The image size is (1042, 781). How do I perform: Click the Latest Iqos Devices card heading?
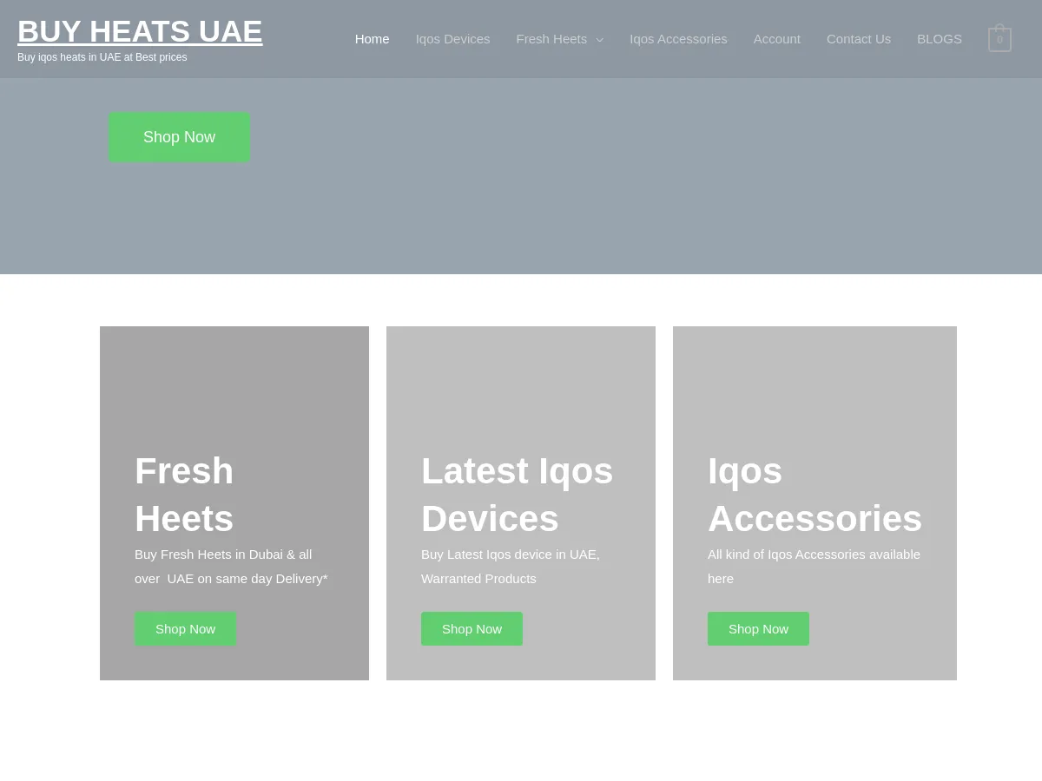(x=517, y=495)
